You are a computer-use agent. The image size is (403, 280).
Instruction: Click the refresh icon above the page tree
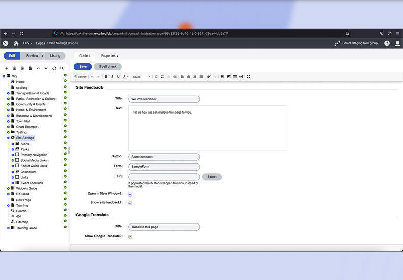point(54,68)
